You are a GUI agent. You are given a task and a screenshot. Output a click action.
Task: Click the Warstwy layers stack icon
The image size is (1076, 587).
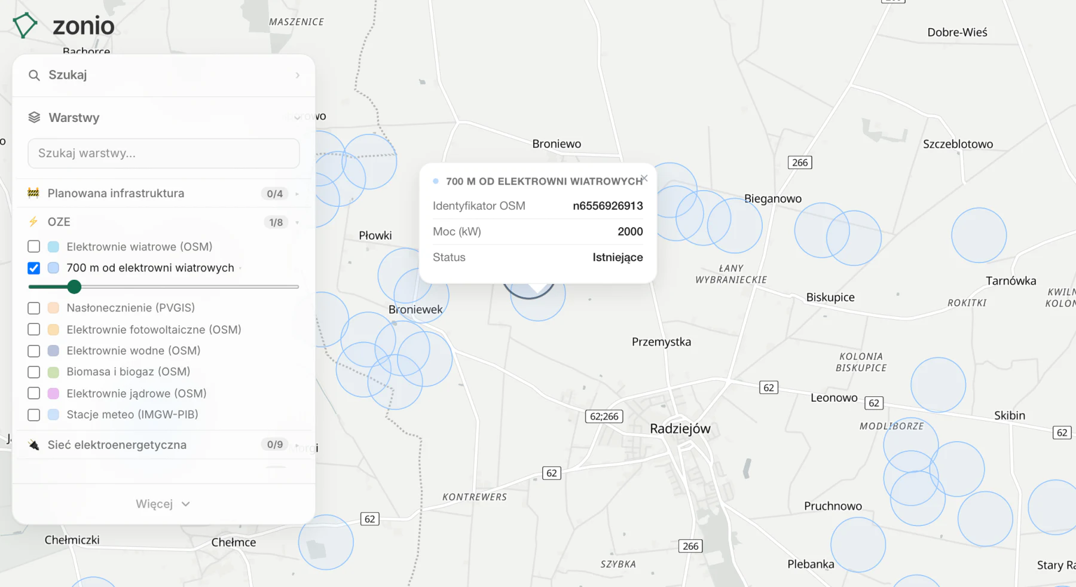click(34, 117)
